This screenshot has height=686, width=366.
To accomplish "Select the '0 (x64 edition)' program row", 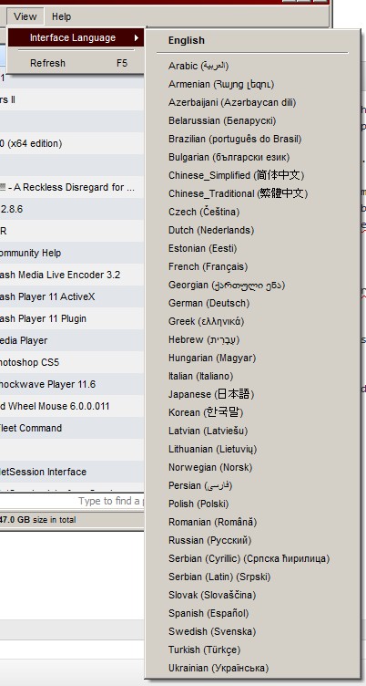I will 72,143.
